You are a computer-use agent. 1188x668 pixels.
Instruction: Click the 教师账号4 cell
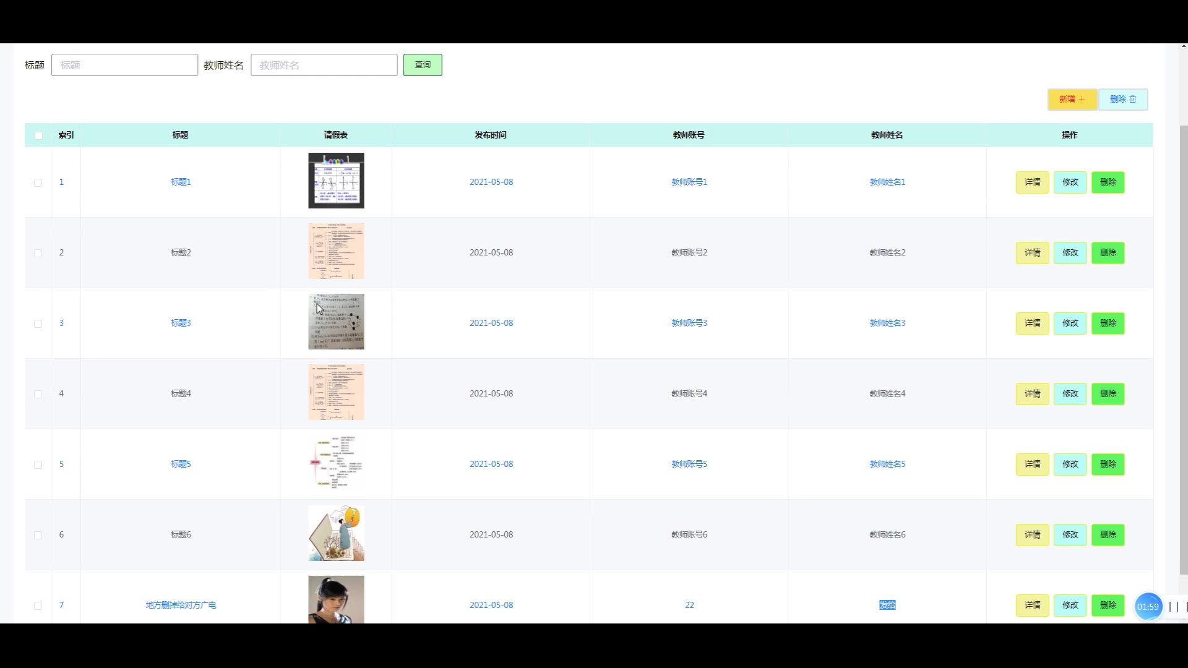689,393
